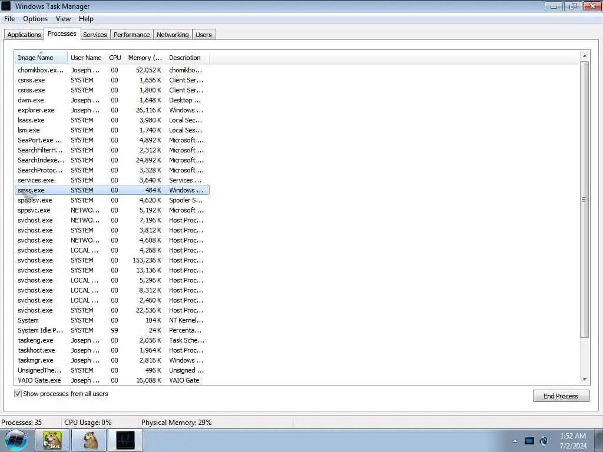This screenshot has height=452, width=603.
Task: Sort by Memory column header
Action: point(145,58)
